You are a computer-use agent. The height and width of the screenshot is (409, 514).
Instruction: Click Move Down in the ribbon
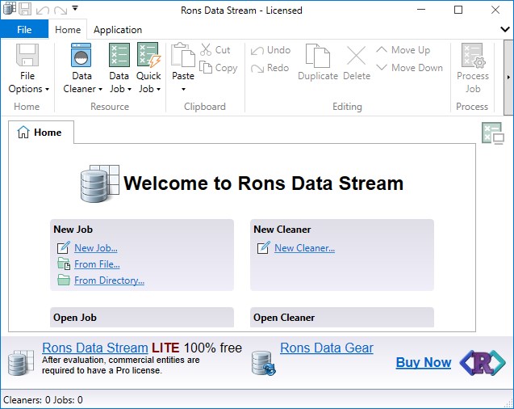click(409, 68)
